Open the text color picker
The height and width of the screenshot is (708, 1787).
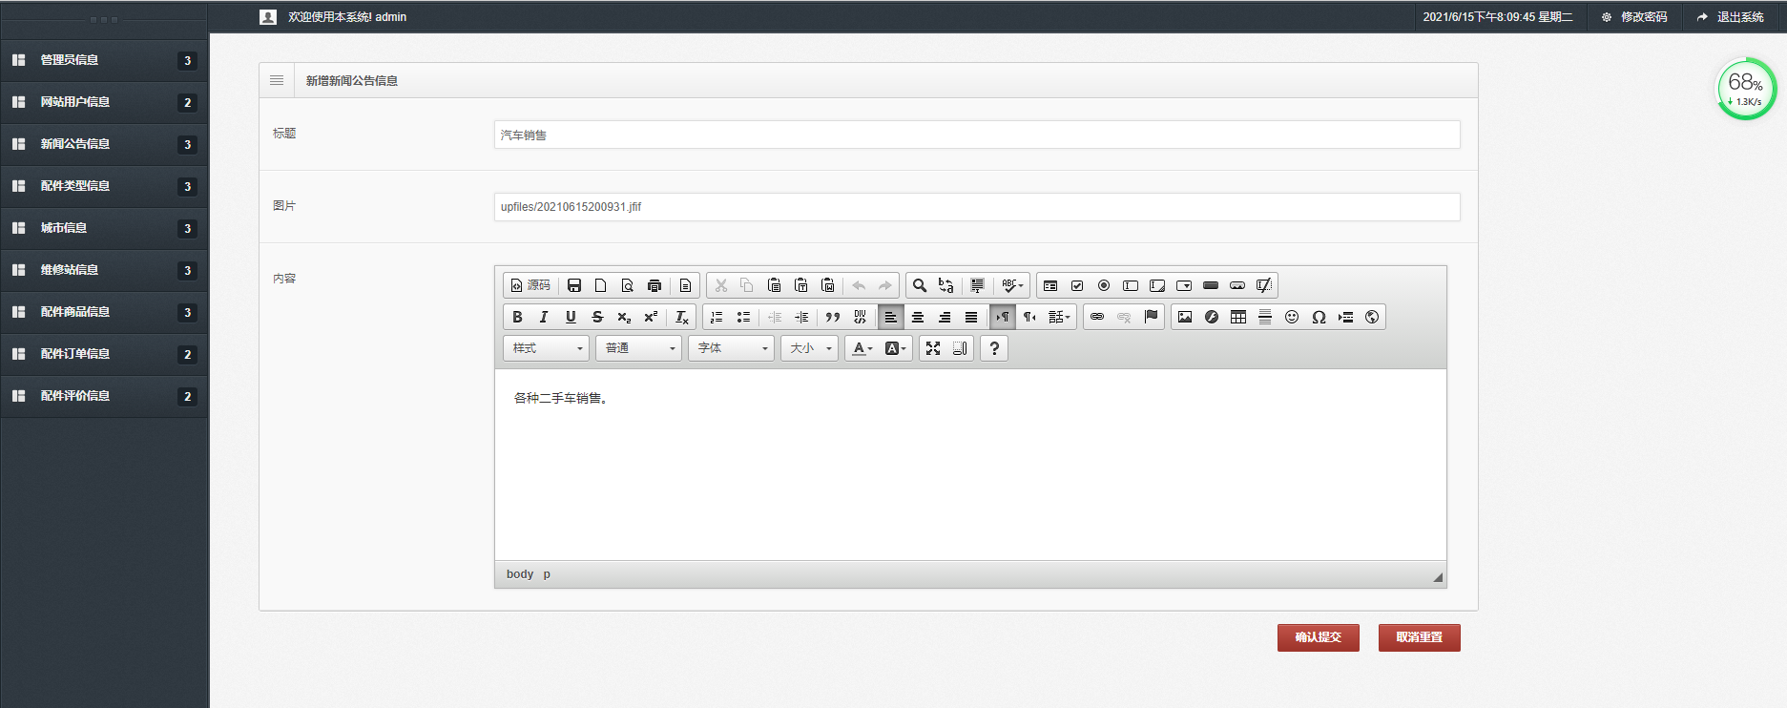(862, 348)
